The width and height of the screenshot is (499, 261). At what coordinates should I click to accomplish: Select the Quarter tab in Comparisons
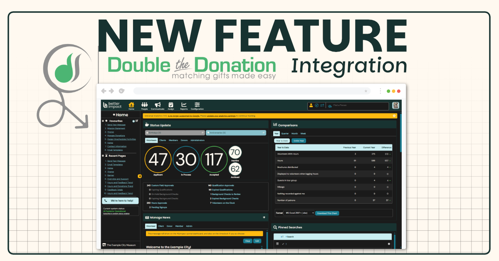point(285,133)
